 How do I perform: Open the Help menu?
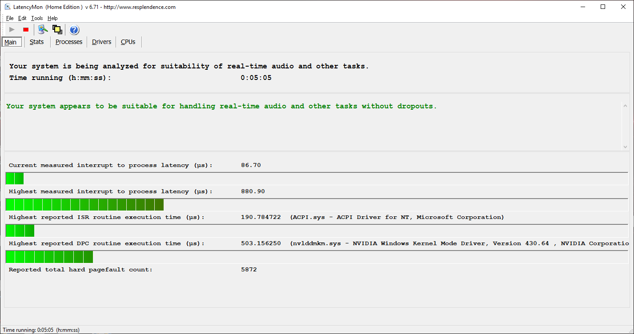[x=52, y=18]
